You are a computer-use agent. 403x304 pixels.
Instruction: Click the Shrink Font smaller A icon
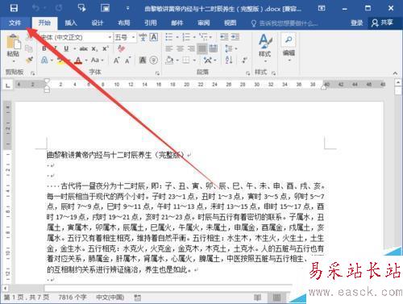pyautogui.click(x=127, y=60)
